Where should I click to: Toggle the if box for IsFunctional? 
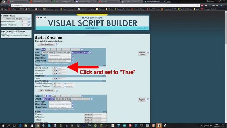[x=54, y=71]
